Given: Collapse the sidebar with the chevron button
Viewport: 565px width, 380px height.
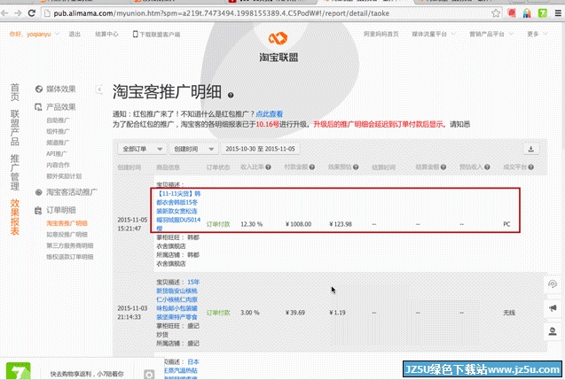Looking at the screenshot, I should 99,89.
